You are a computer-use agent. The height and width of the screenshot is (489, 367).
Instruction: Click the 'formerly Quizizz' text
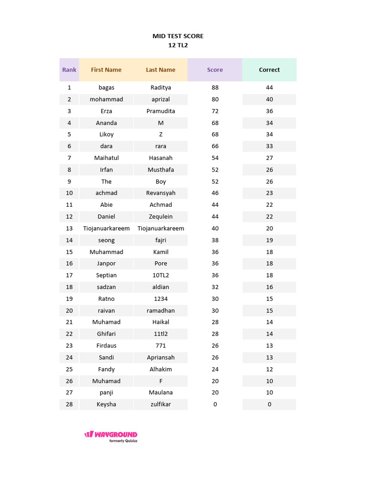coord(123,441)
